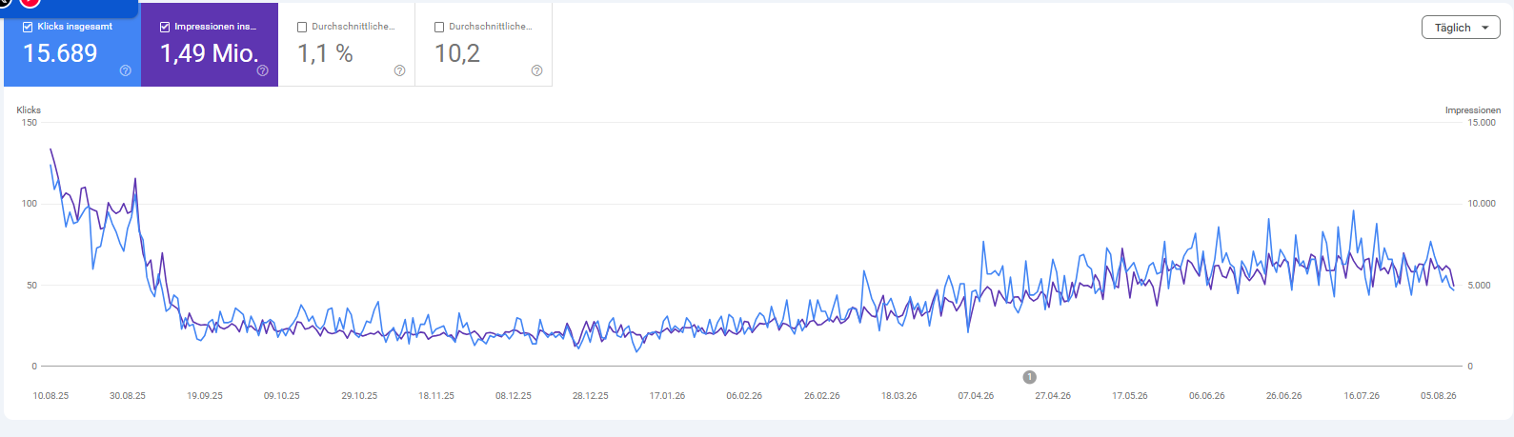Uncheck the Klicks insgesamt checkbox
1514x437 pixels.
coord(28,28)
